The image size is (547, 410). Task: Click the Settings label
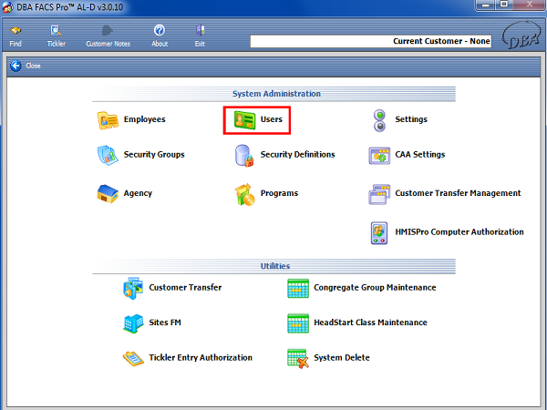(x=411, y=119)
